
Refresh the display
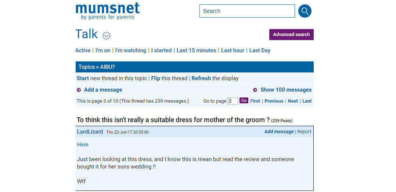(201, 78)
